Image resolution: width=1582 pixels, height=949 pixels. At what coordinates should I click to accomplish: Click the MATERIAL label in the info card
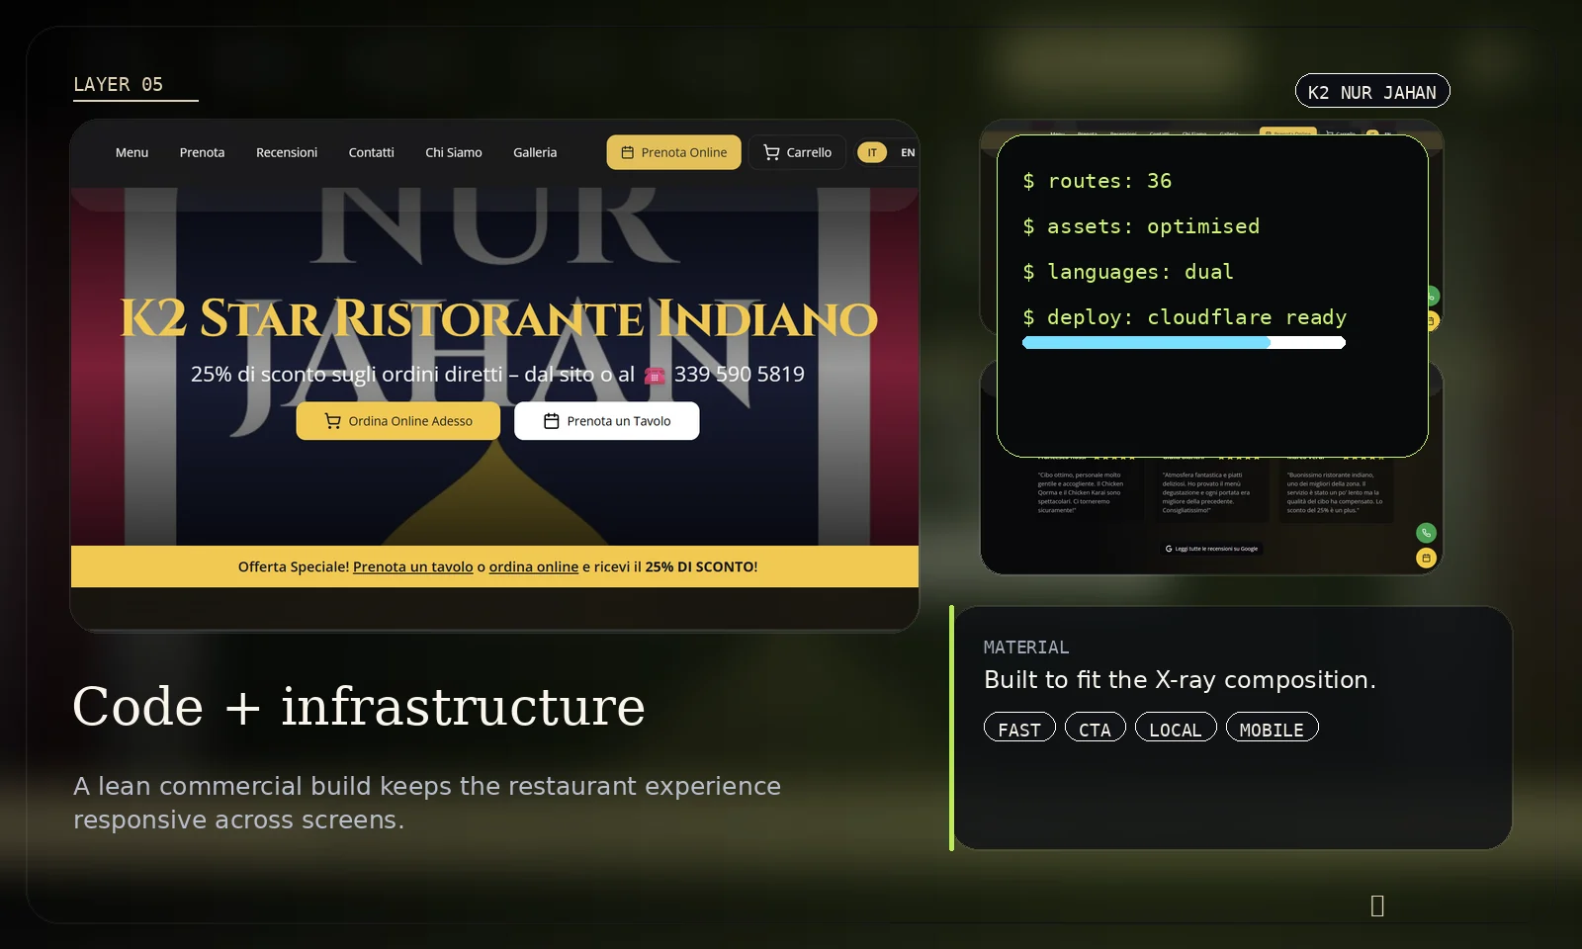coord(1026,647)
